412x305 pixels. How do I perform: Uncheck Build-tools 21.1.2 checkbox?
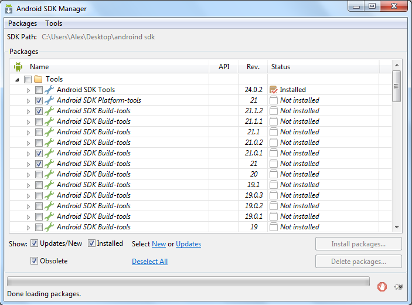tap(39, 111)
